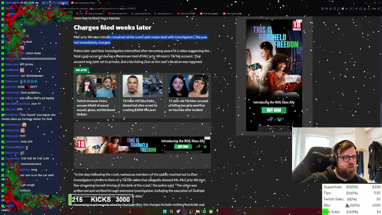This screenshot has width=382, height=215.
Task: Open 'How an Immigrati...' bookmark
Action: tap(95, 13)
